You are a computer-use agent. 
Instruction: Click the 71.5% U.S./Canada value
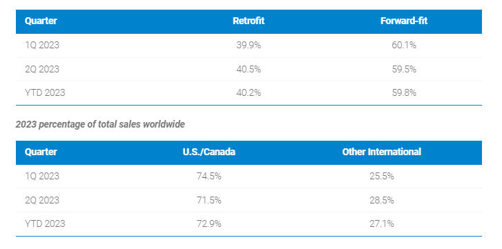point(209,201)
